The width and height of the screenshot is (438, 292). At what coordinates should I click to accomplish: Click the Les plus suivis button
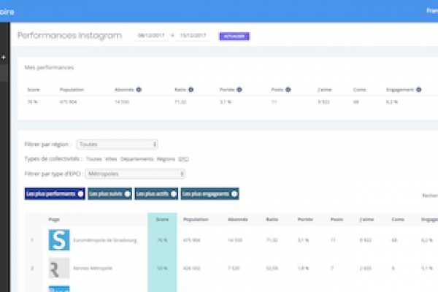pyautogui.click(x=109, y=194)
